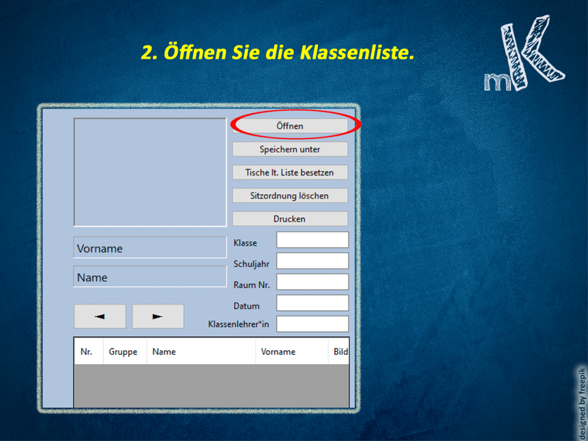Click into the Schuljahr text box

pyautogui.click(x=312, y=261)
